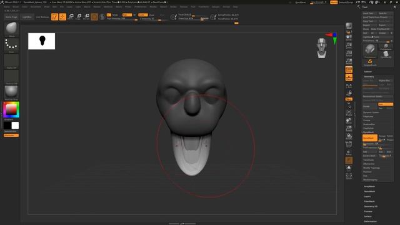The width and height of the screenshot is (400, 225).
Task: Select the Scale transform icon
Action: click(x=79, y=17)
